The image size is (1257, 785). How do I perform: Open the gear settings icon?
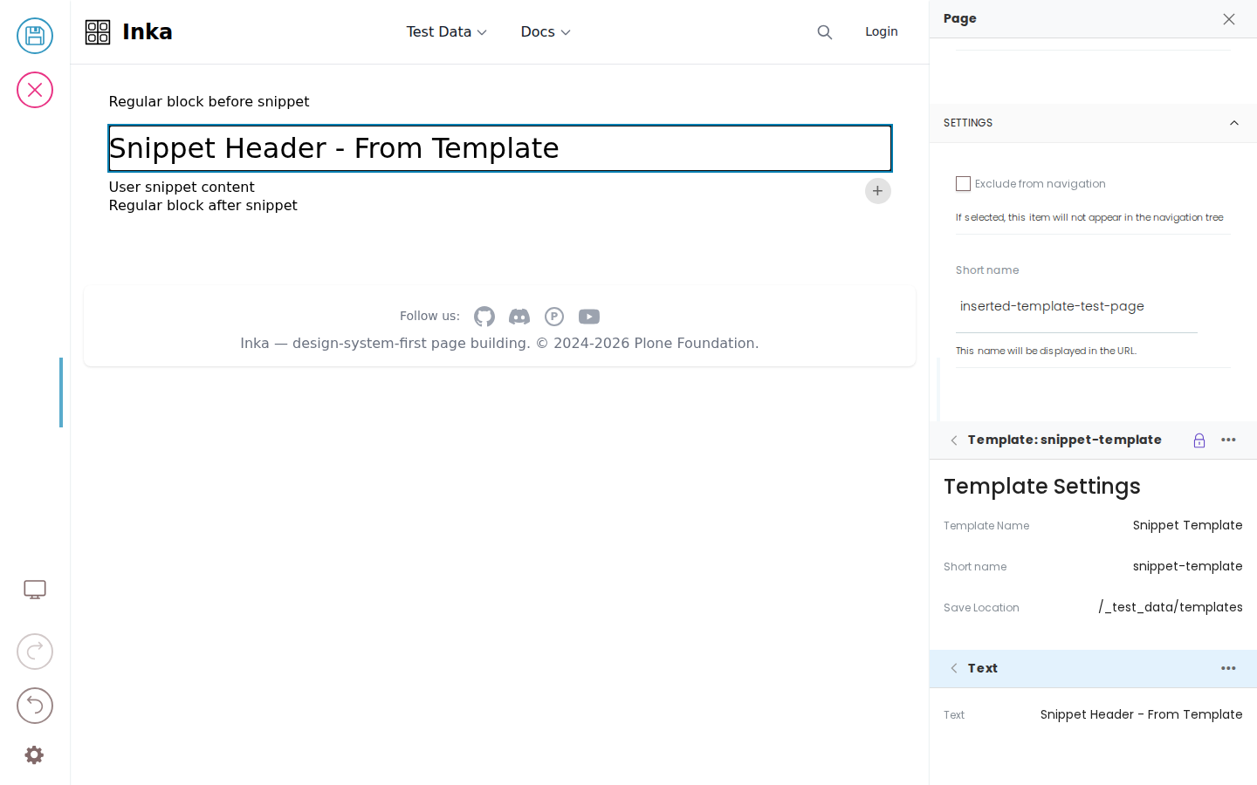[34, 755]
